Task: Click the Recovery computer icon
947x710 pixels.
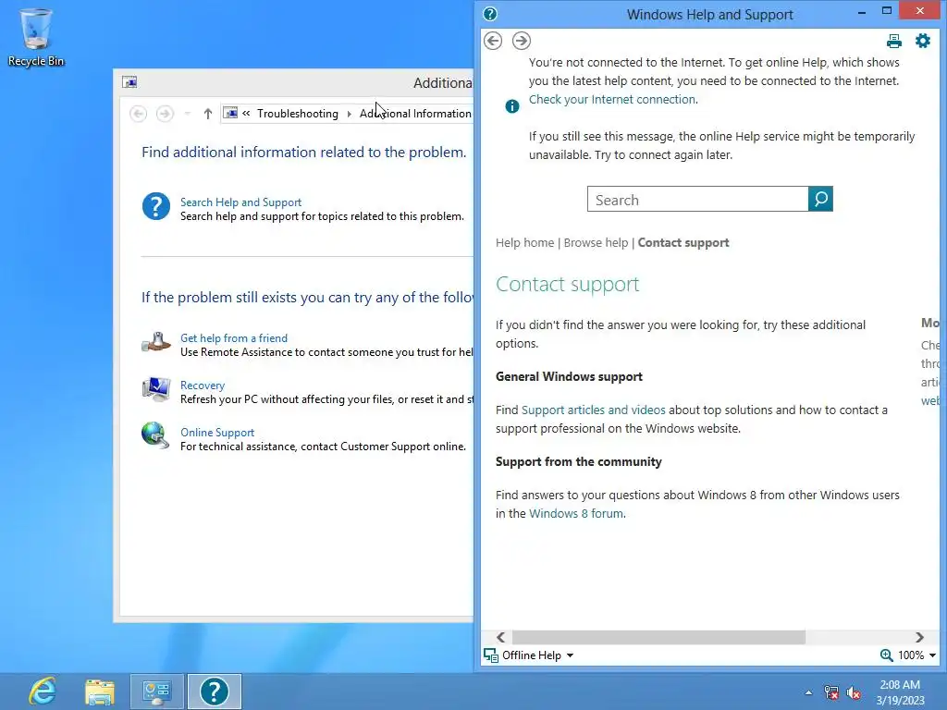Action: [x=155, y=389]
